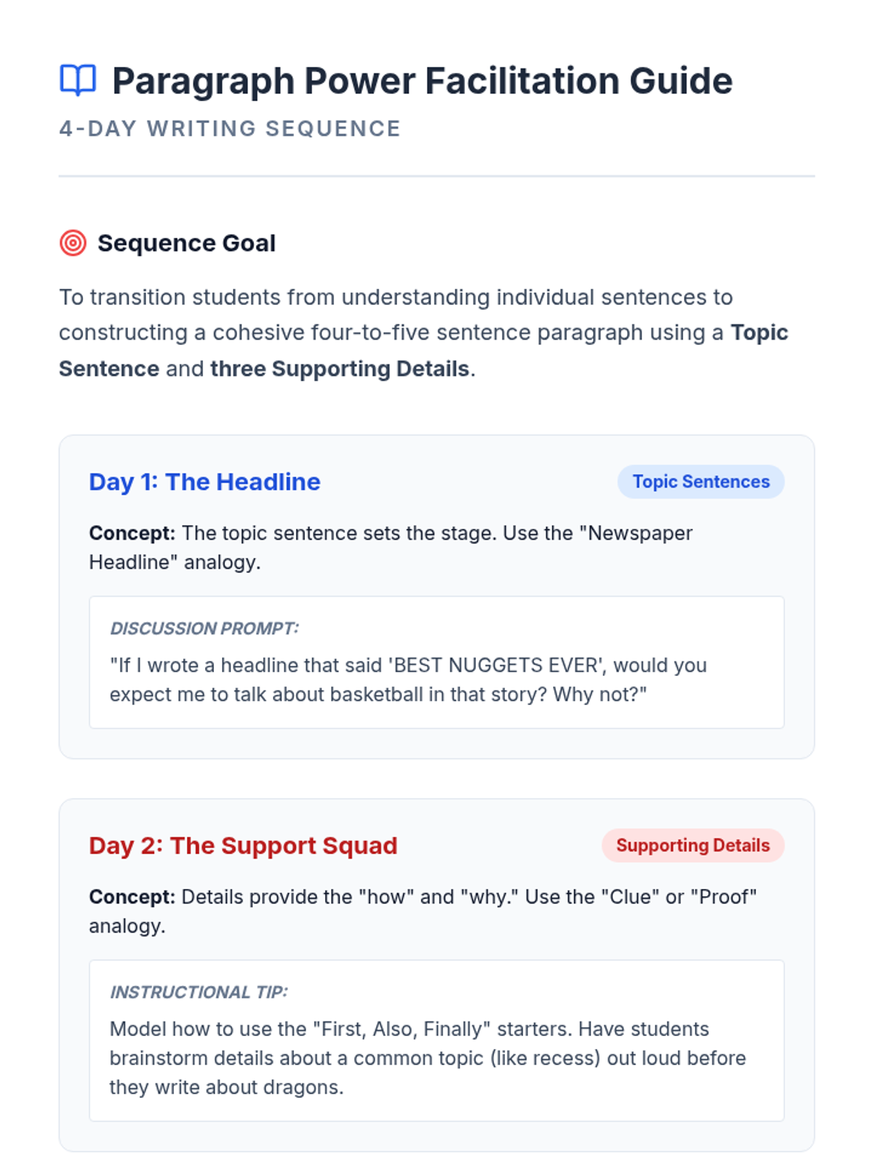Click the red target icon by Sequence Goal
The width and height of the screenshot is (873, 1164).
coord(73,243)
